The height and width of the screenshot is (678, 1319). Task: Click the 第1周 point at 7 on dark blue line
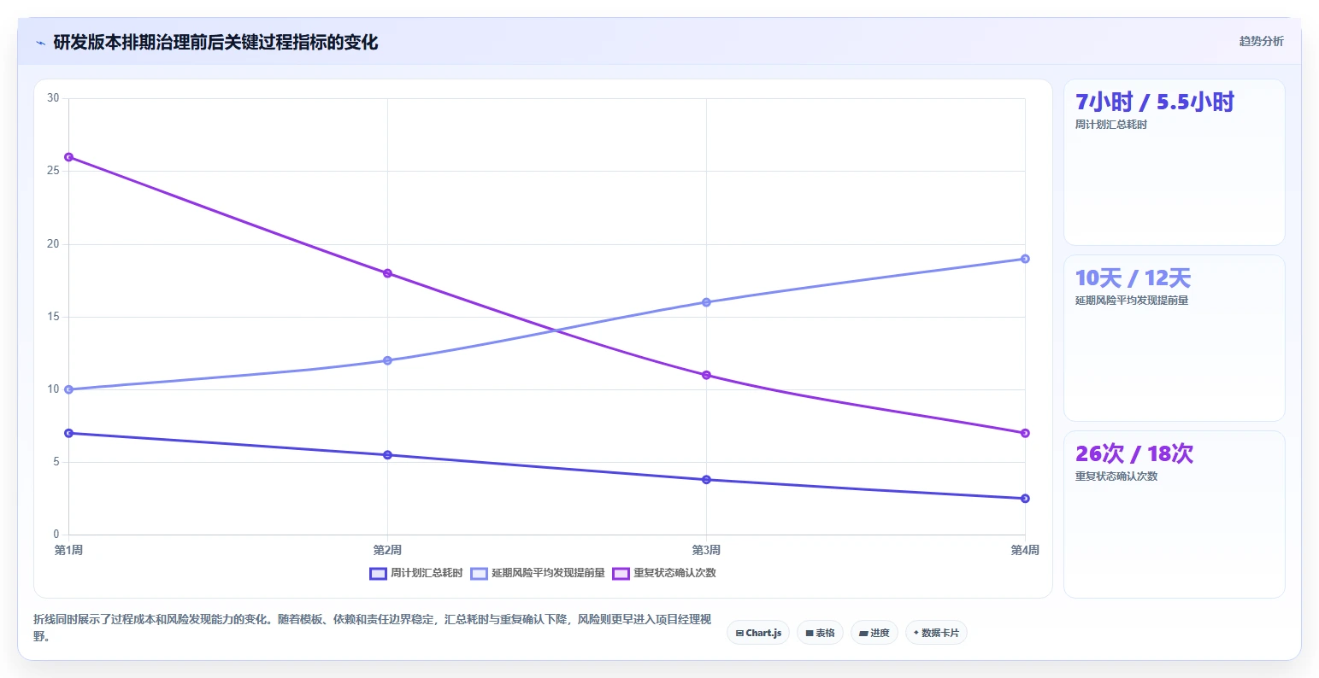click(x=68, y=433)
